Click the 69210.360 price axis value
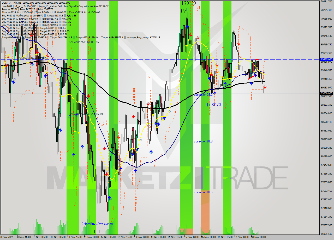 coord(326,79)
